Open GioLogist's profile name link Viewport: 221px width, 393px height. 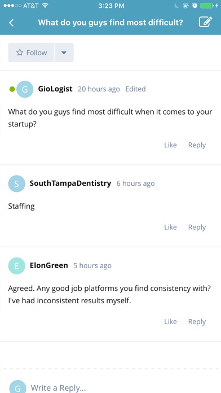click(x=55, y=89)
